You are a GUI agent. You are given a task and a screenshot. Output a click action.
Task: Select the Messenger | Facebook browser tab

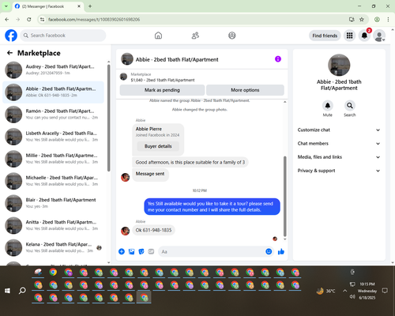click(x=47, y=6)
